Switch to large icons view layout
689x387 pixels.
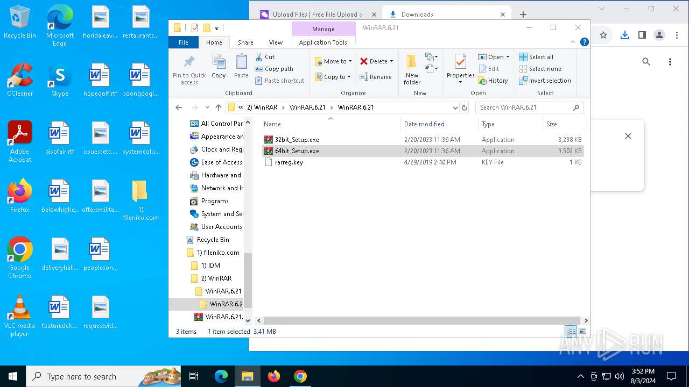pyautogui.click(x=582, y=332)
